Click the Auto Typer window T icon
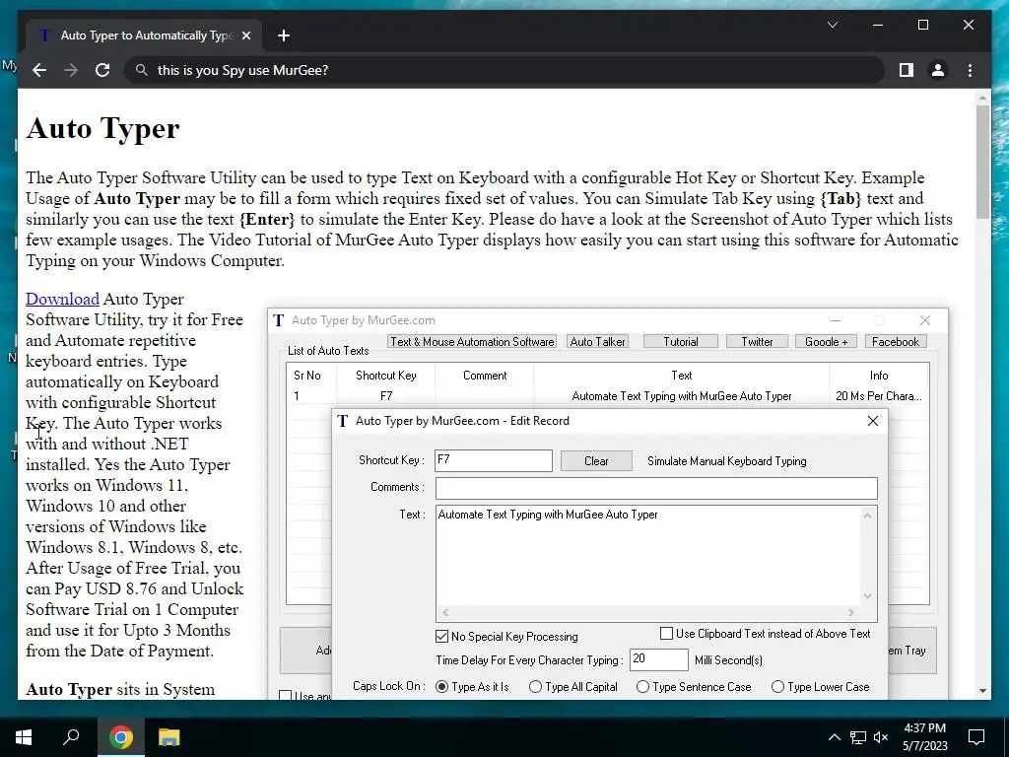Screen dimensions: 1009x757 (279, 320)
